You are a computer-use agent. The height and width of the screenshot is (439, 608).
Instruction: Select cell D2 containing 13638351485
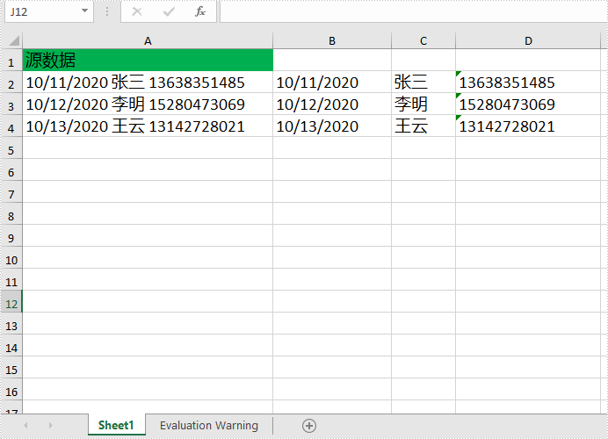pyautogui.click(x=528, y=83)
